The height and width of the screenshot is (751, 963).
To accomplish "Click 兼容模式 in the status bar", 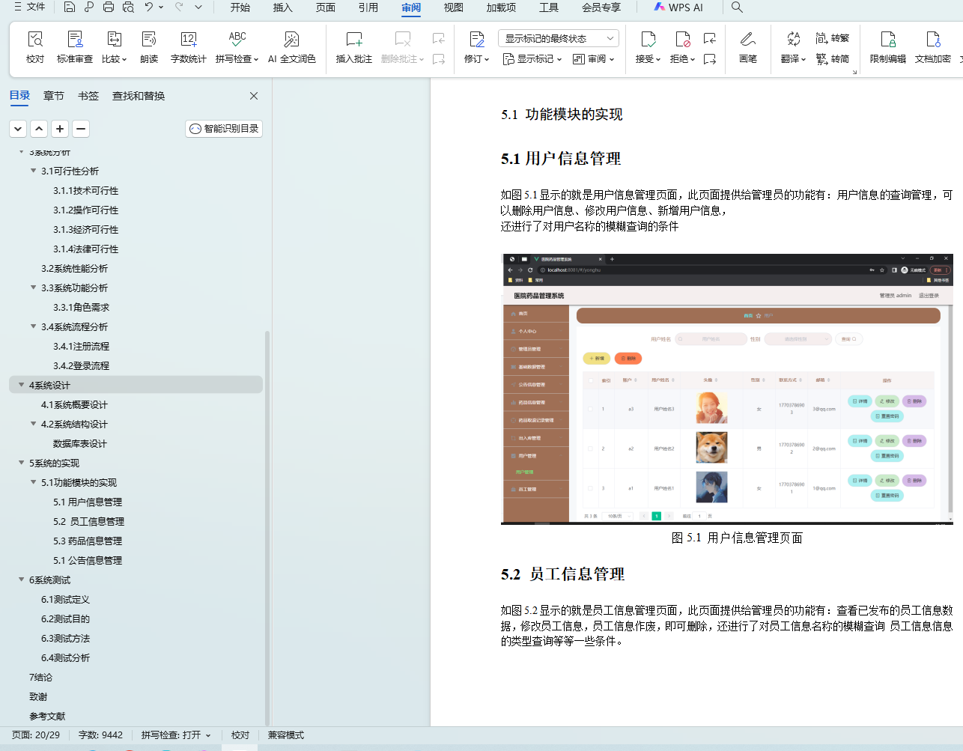I will 286,735.
